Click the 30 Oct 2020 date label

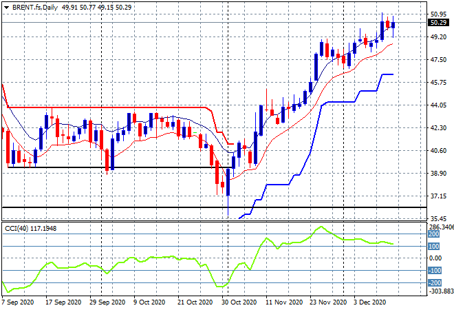239,302
